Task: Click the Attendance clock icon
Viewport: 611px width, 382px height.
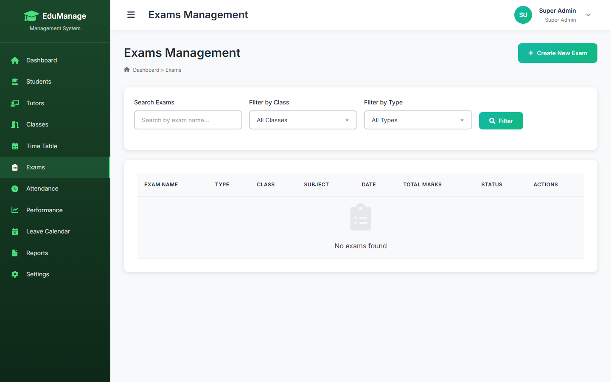Action: tap(15, 188)
